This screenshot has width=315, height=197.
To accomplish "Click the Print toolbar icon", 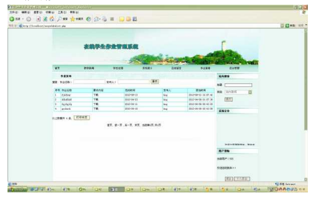I will (104, 19).
